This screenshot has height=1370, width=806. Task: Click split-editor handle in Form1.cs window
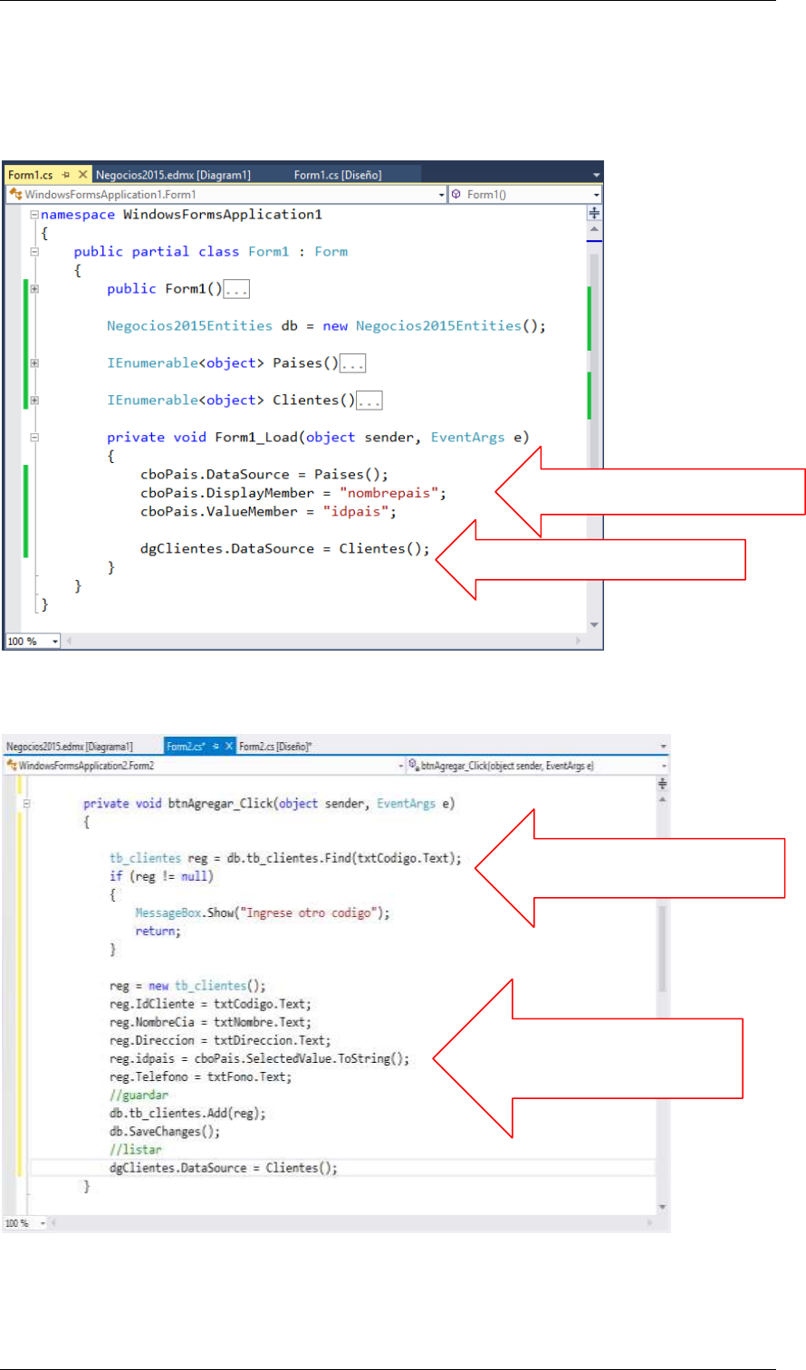(595, 213)
